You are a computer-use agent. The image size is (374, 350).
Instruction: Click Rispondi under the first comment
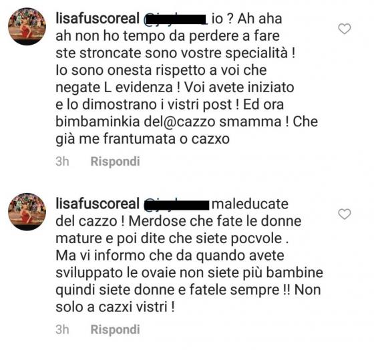tap(115, 162)
